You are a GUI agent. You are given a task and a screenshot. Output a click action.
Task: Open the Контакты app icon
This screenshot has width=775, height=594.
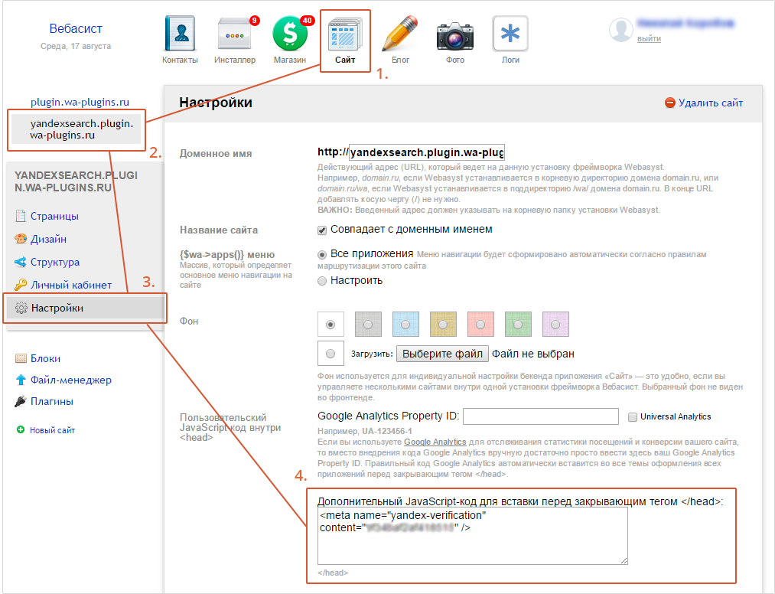[180, 34]
